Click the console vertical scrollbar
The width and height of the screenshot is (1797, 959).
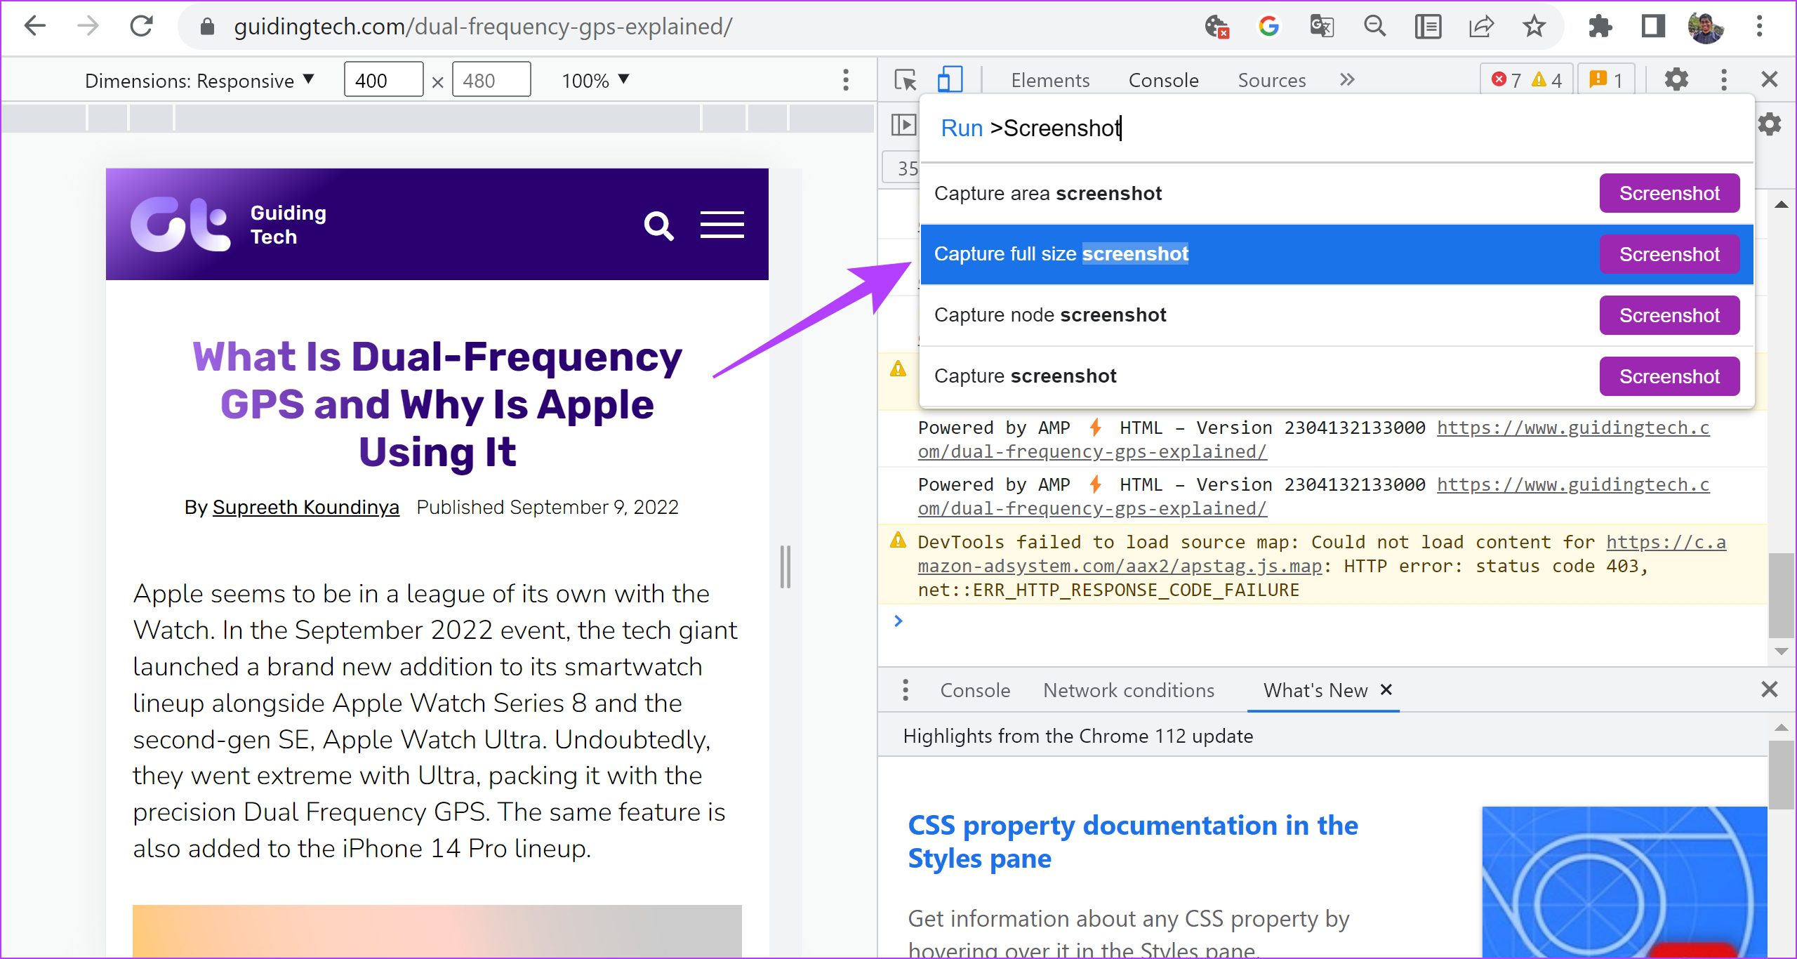1781,595
